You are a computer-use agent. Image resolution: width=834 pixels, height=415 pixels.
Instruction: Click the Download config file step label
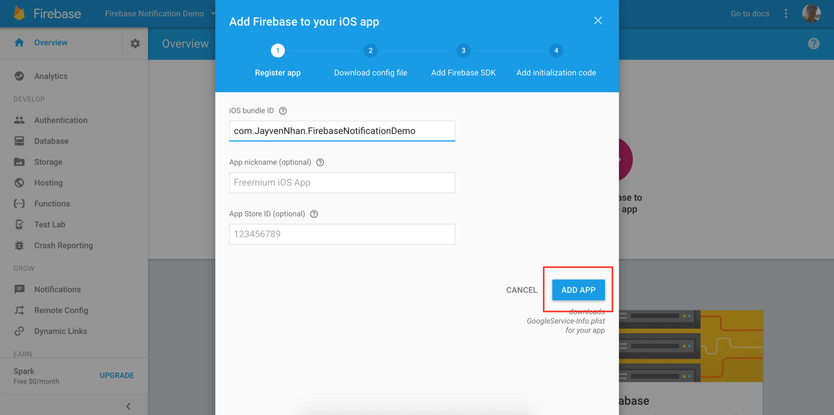(371, 73)
